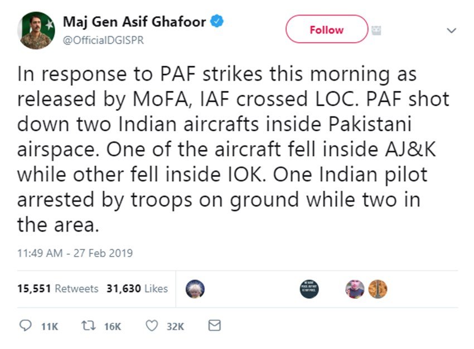View the 15,551 Retweets list
This screenshot has height=349, width=474.
(58, 288)
